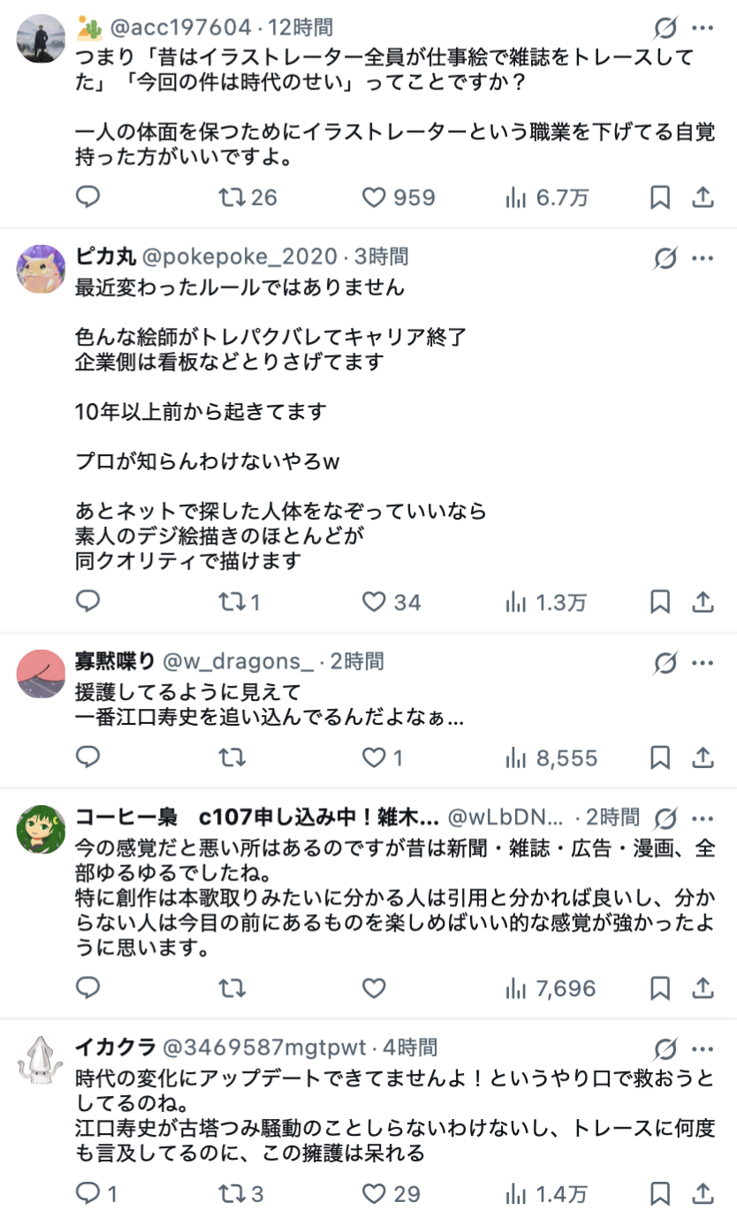Open more options menu on ピカ丸's post
The width and height of the screenshot is (737, 1218).
(x=703, y=259)
